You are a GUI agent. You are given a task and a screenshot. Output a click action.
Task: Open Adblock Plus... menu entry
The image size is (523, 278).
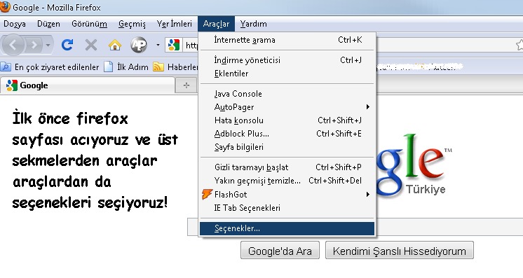pos(287,134)
